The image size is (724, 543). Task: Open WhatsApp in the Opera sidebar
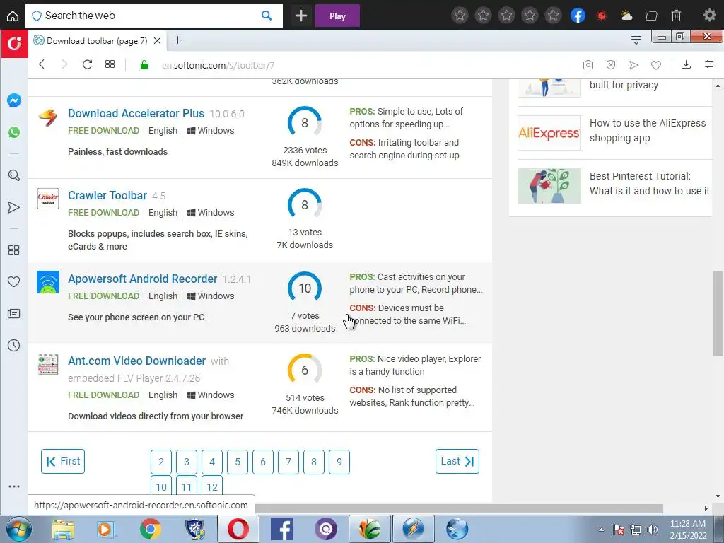point(14,132)
